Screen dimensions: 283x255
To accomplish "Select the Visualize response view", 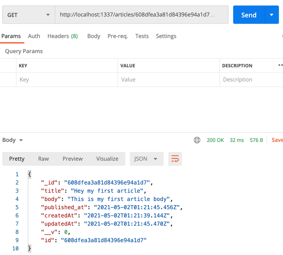I will coord(107,159).
